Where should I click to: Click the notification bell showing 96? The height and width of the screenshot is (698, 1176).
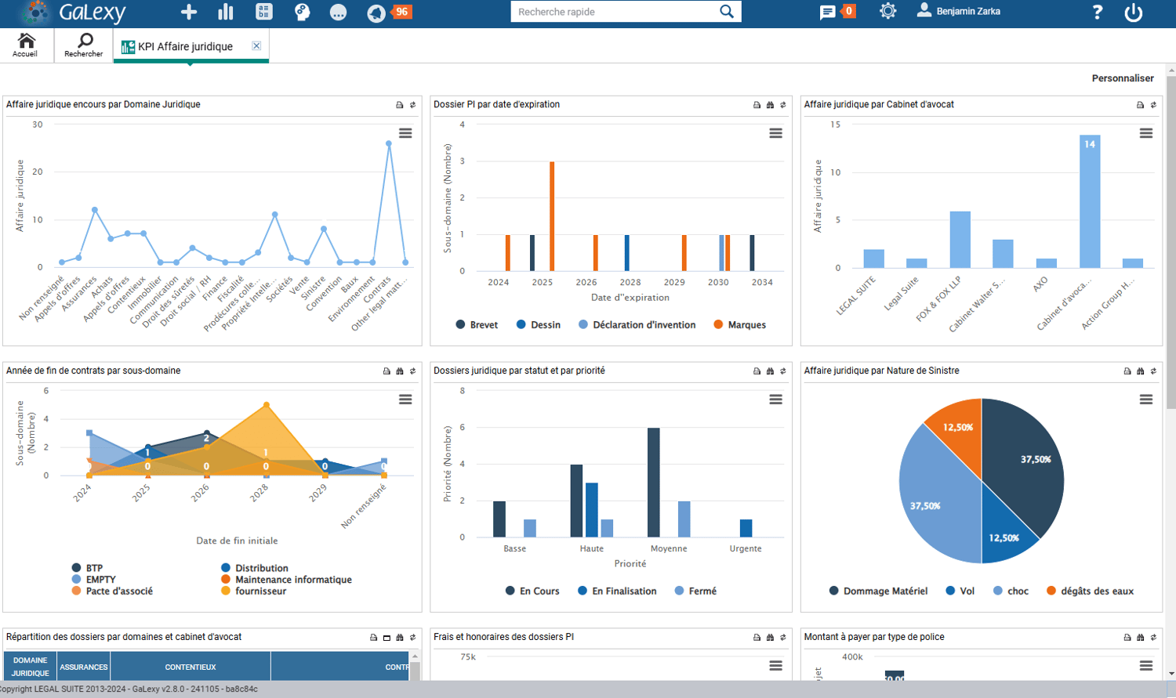(x=377, y=13)
